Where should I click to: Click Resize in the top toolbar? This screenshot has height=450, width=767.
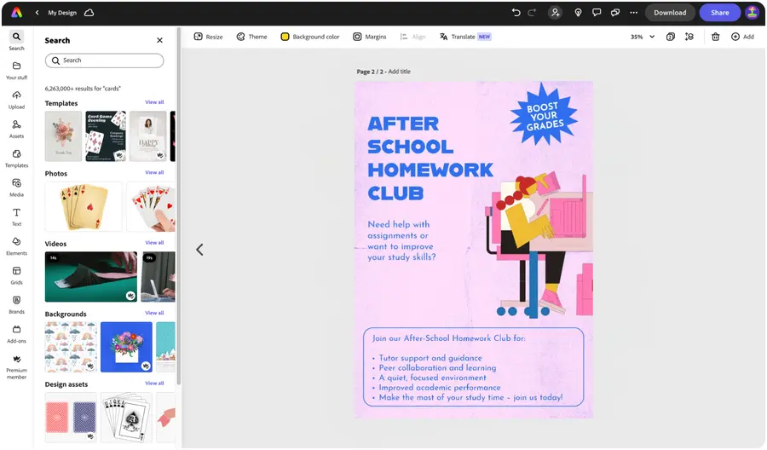209,37
